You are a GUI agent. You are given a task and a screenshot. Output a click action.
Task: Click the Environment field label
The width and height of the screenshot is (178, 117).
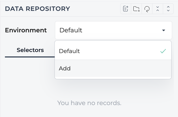click(x=26, y=30)
